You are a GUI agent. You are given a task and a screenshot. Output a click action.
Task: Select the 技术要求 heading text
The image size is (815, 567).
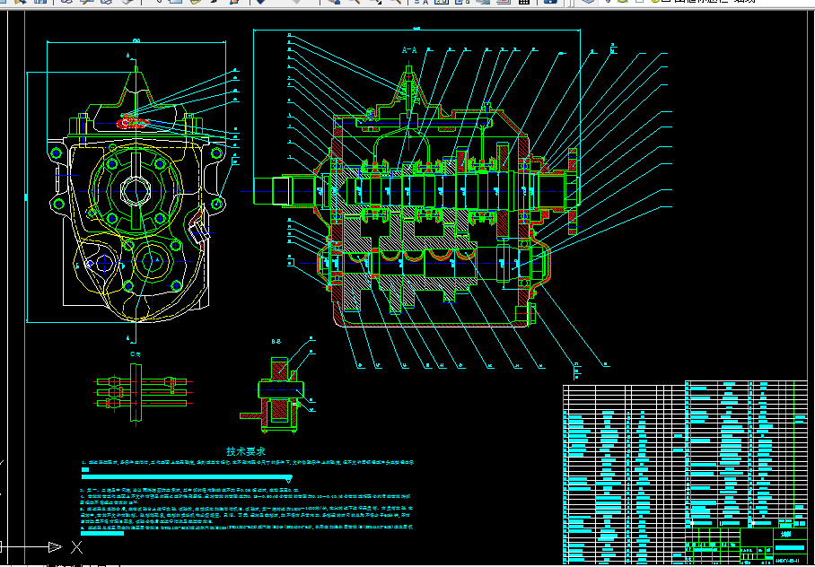[245, 451]
